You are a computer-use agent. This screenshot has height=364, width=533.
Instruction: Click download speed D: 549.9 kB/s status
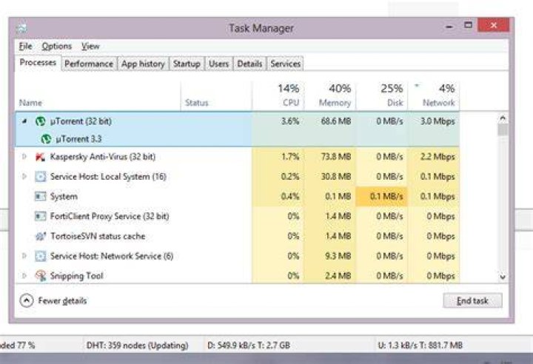pyautogui.click(x=249, y=346)
